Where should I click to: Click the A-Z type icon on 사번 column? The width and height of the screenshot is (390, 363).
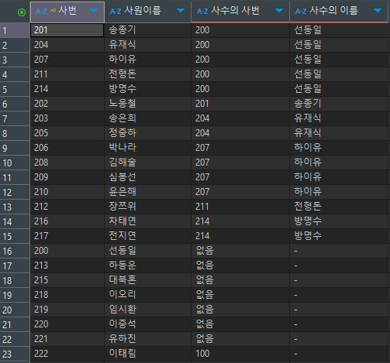(41, 11)
